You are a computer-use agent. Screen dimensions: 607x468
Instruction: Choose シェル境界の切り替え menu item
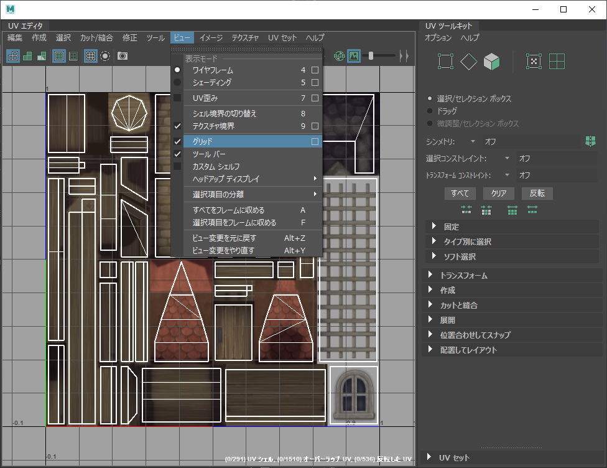[x=246, y=113]
